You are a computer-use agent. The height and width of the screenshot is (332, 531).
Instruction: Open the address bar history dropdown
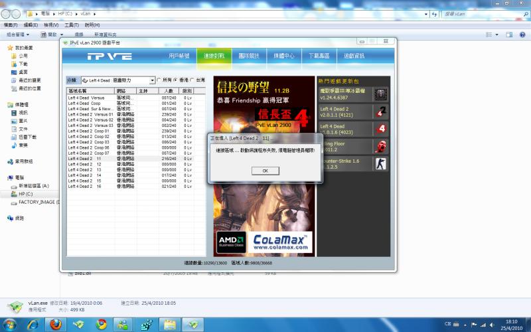pyautogui.click(x=426, y=14)
